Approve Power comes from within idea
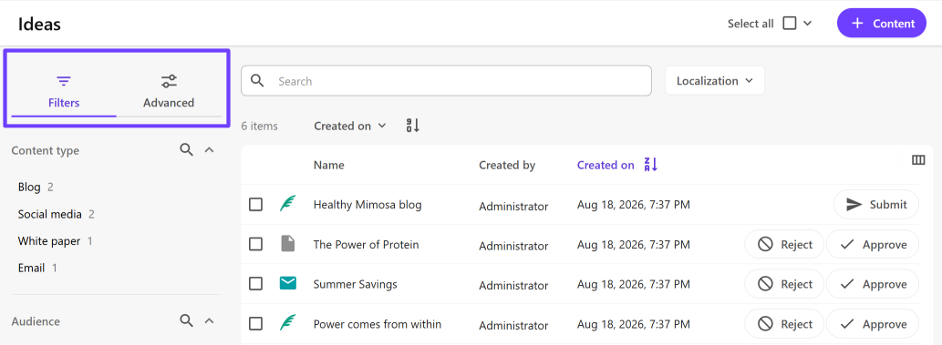The width and height of the screenshot is (942, 345). tap(873, 324)
